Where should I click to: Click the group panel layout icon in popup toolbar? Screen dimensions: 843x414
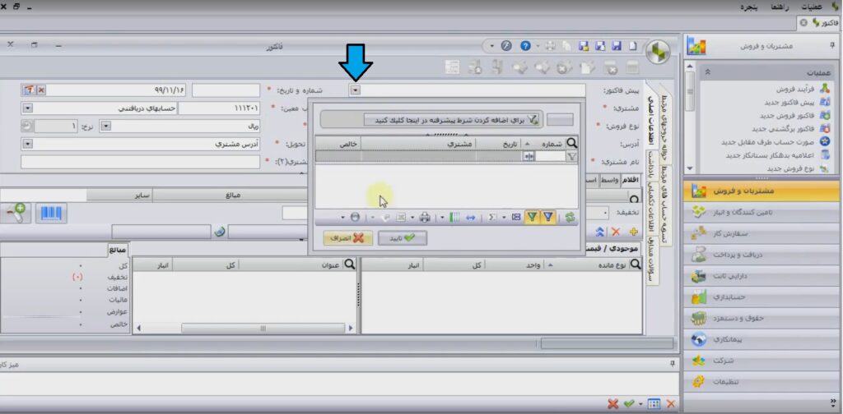pos(516,217)
